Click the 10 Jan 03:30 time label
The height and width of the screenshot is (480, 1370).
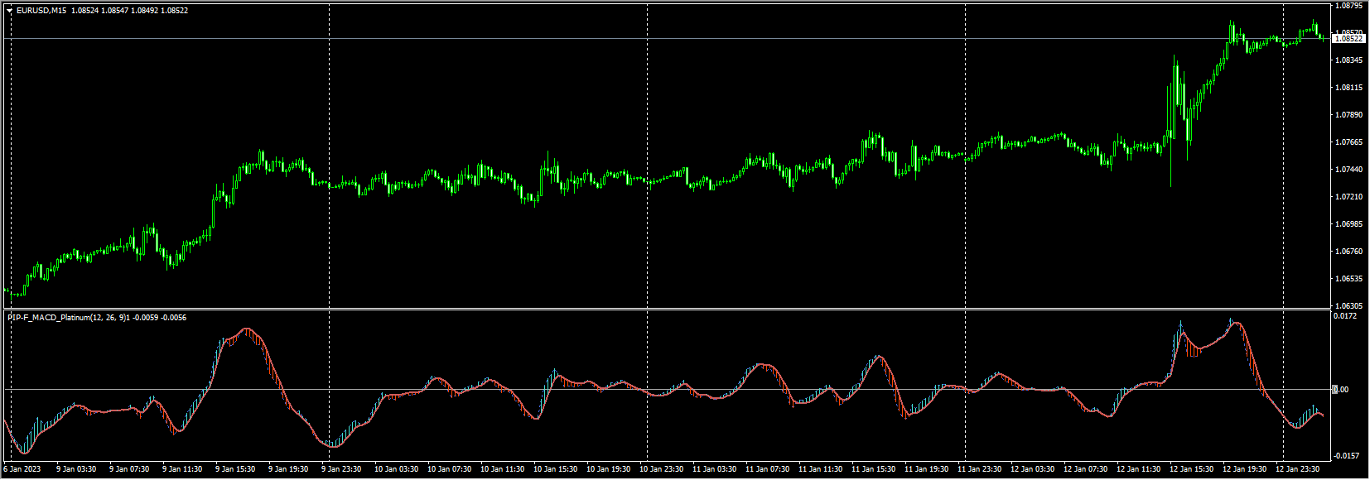tap(396, 469)
